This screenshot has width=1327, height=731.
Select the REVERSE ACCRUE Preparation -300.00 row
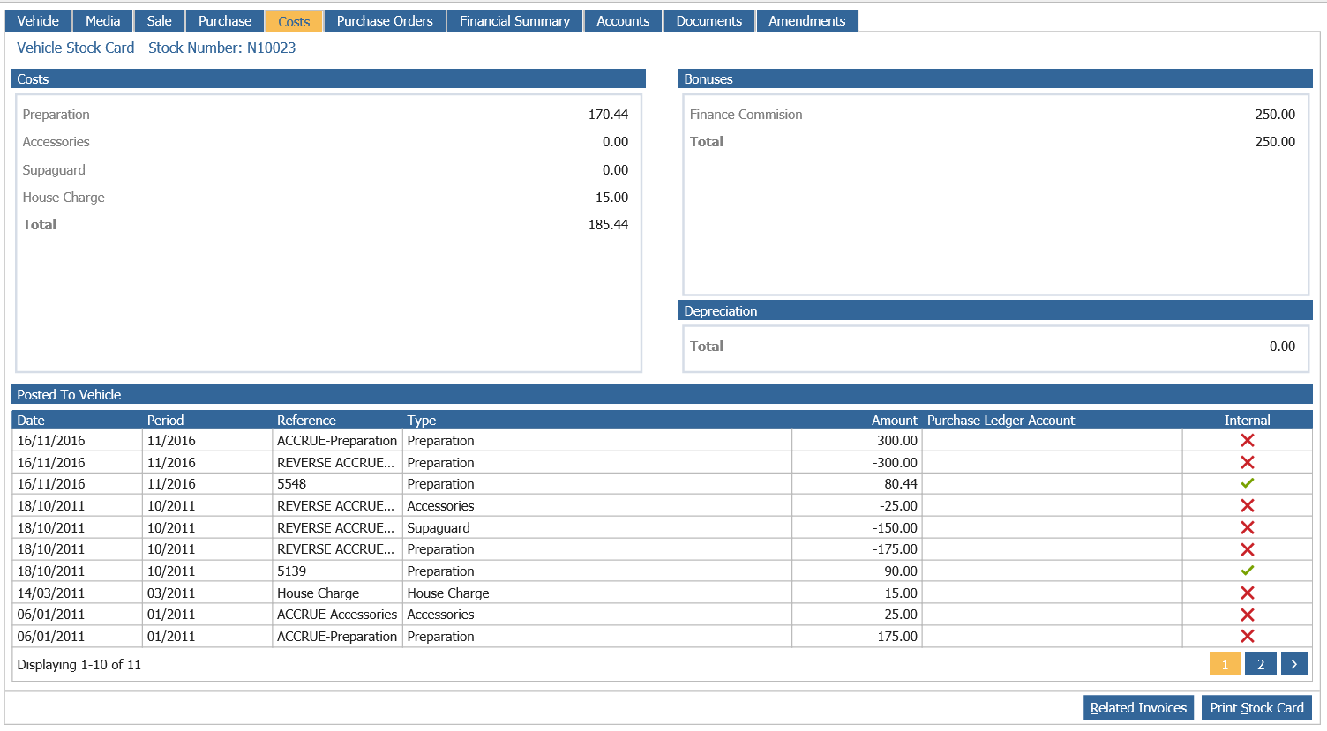click(662, 462)
